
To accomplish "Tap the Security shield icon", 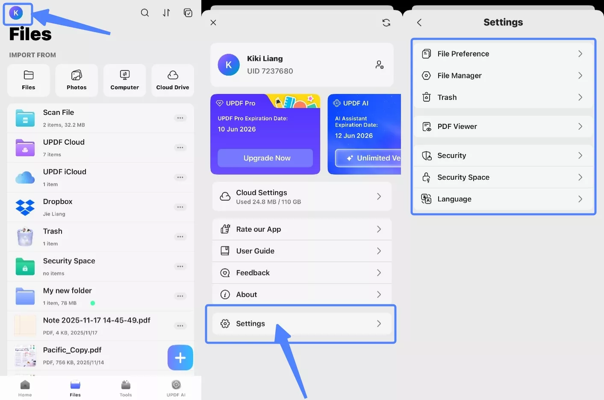I will click(x=427, y=155).
